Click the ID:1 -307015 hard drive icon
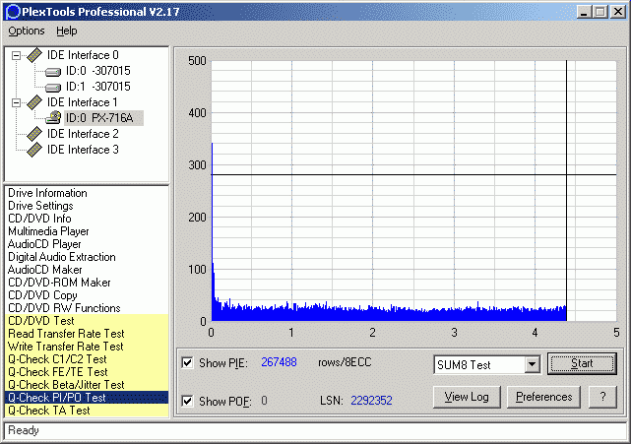Image resolution: width=631 pixels, height=444 pixels. (53, 88)
